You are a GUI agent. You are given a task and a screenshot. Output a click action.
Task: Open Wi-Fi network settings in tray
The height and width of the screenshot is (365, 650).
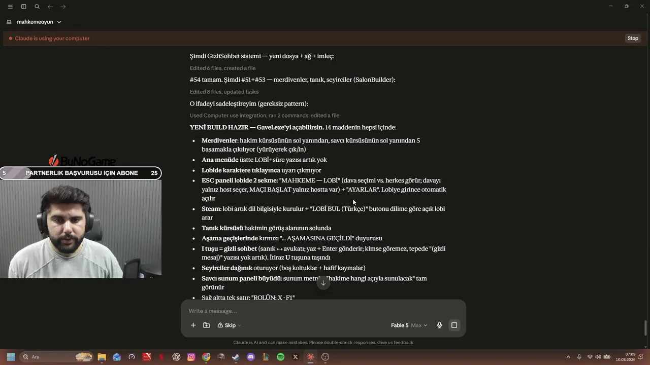[x=590, y=357]
